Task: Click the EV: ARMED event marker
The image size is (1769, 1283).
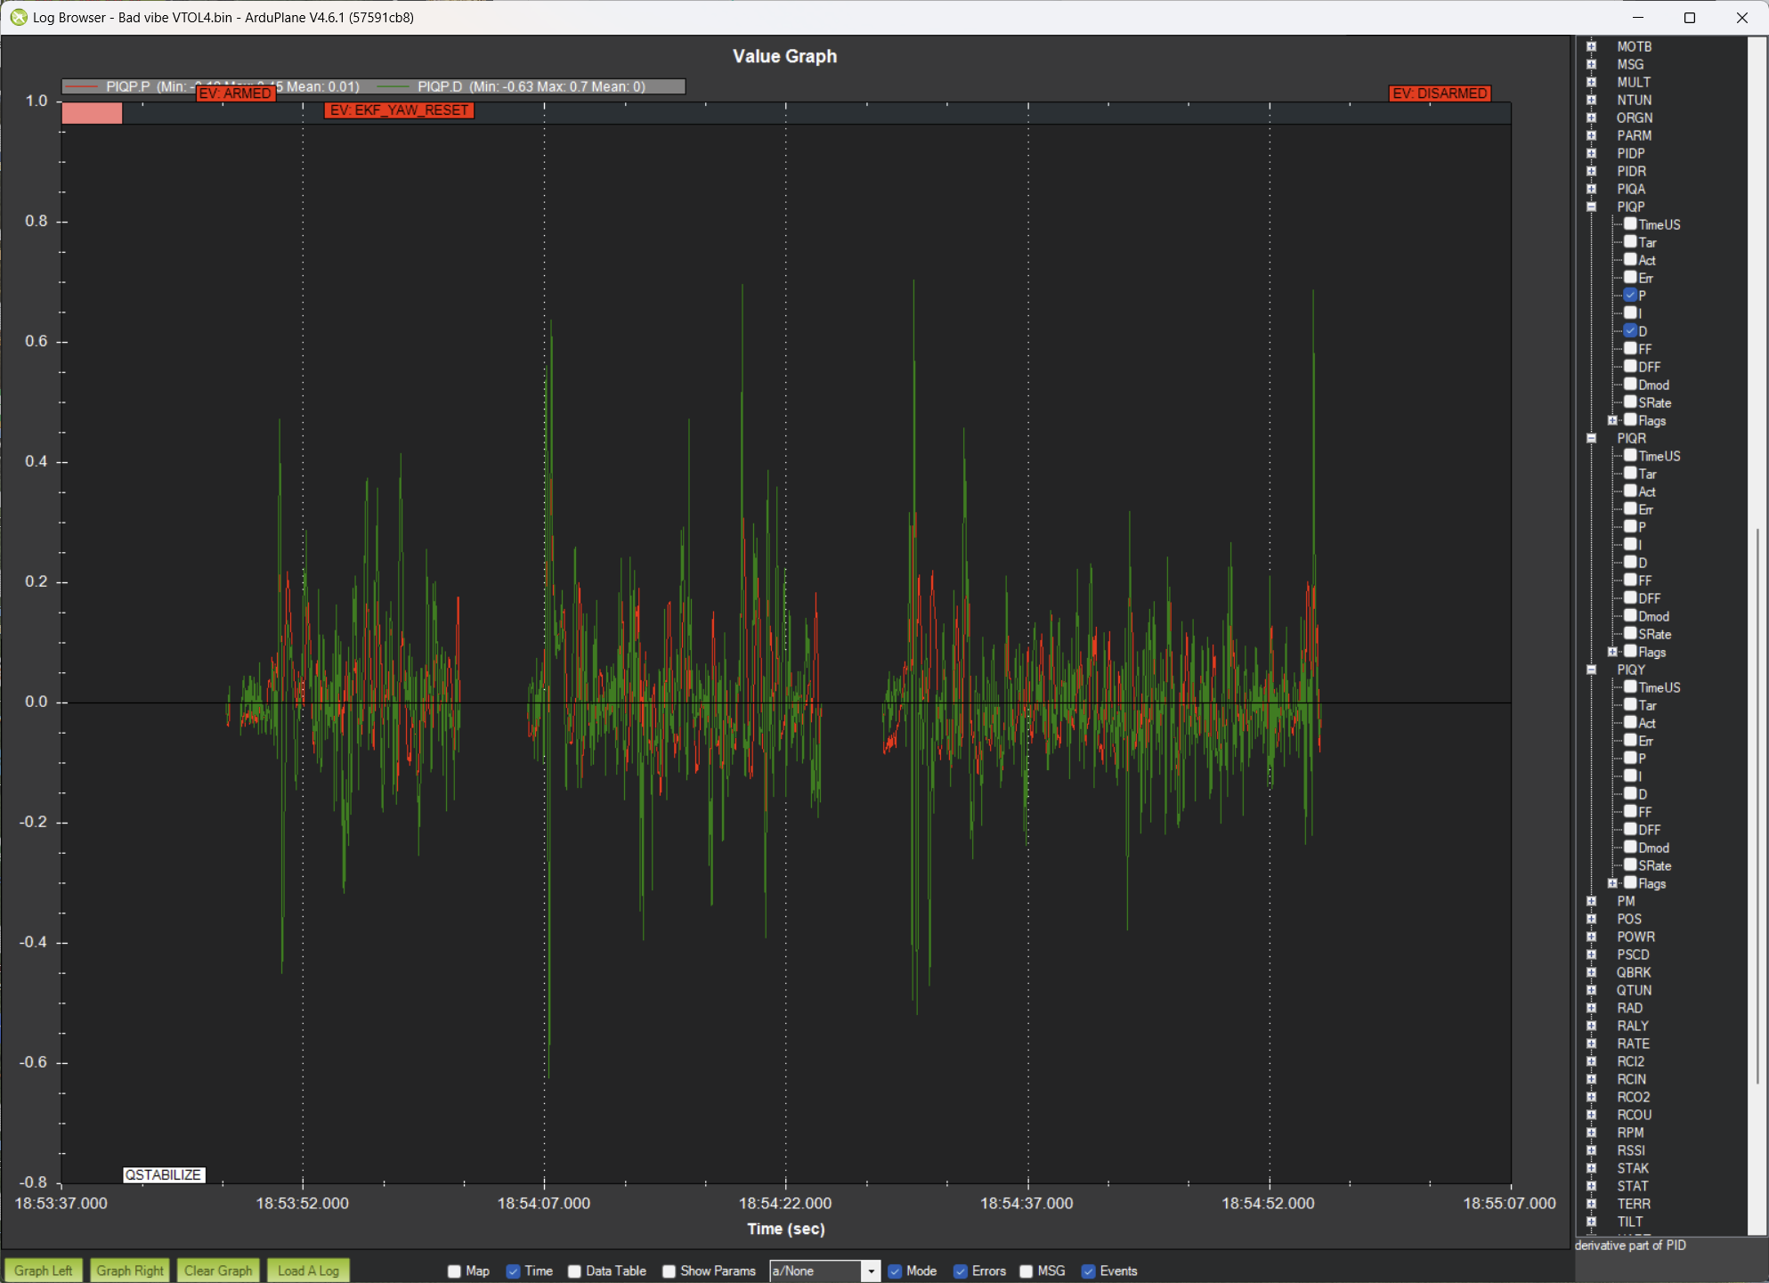Action: [235, 93]
